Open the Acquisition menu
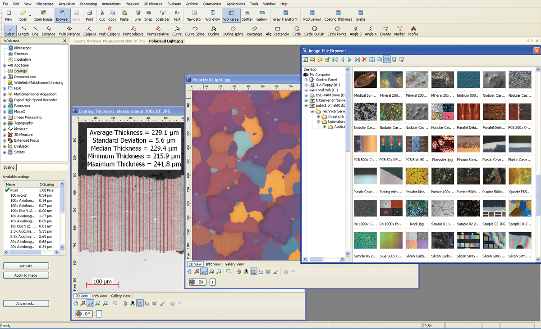541x329 pixels. pos(67,4)
